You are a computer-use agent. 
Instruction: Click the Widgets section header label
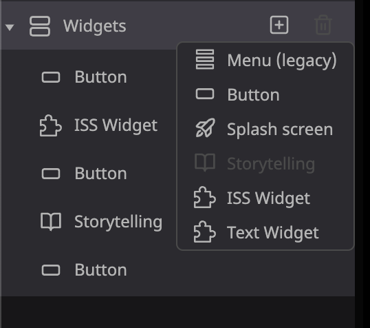[95, 26]
